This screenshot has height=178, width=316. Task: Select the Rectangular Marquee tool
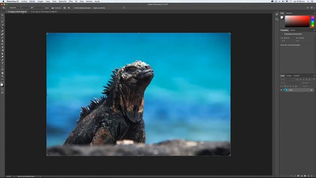(2, 18)
